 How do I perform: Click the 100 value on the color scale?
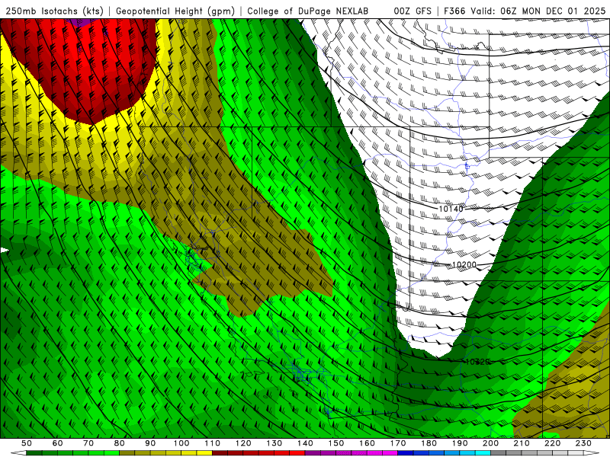(x=181, y=443)
